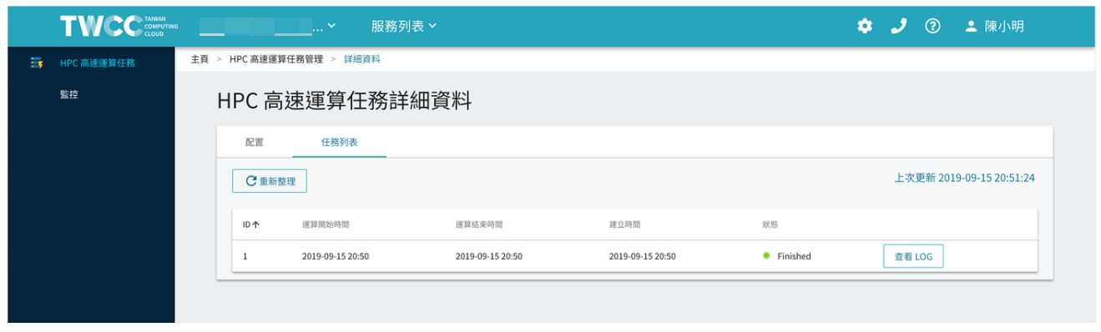
Task: Select 監控 in the sidebar
Action: point(68,95)
